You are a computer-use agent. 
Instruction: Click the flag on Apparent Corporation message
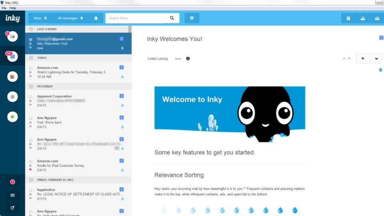[x=30, y=105]
